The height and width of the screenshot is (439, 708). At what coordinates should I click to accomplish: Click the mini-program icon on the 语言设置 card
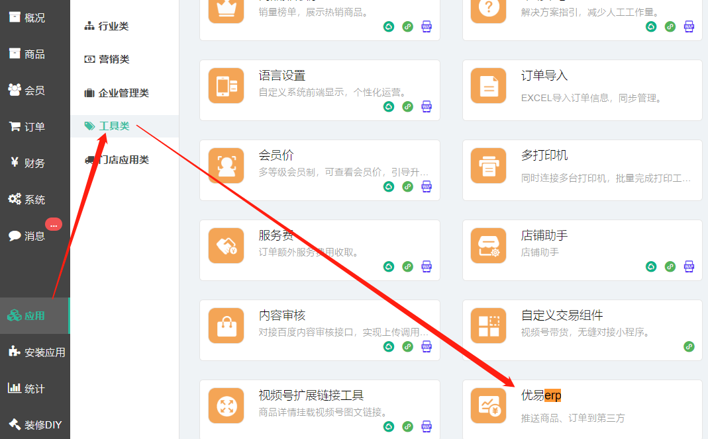[x=389, y=107]
